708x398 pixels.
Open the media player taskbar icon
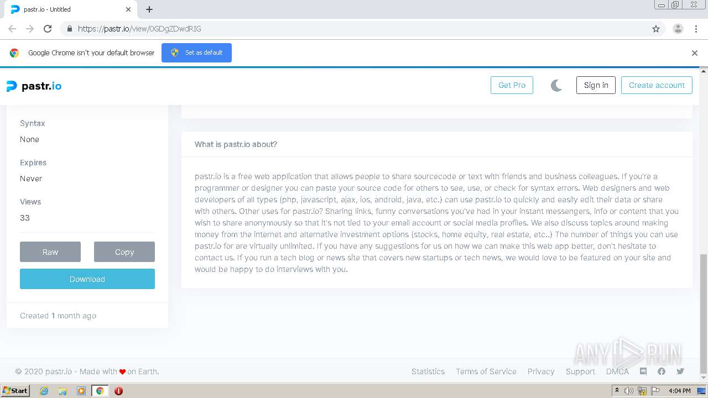[x=81, y=391]
